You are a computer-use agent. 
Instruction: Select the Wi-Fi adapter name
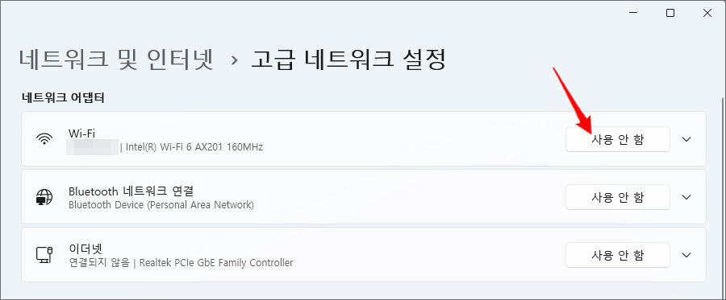82,133
